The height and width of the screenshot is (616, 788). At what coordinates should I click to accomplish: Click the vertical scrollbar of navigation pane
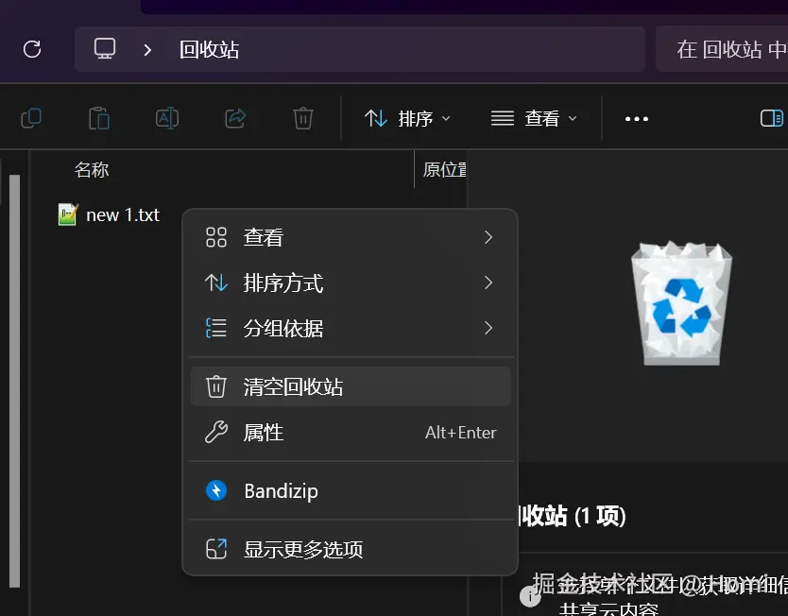pos(14,381)
